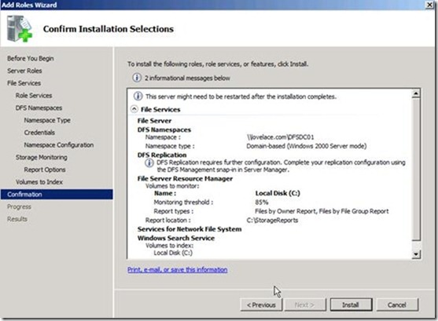438x321 pixels.
Task: Click 'Files by Owner Report, Files by File Group Report'
Action: 322,211
